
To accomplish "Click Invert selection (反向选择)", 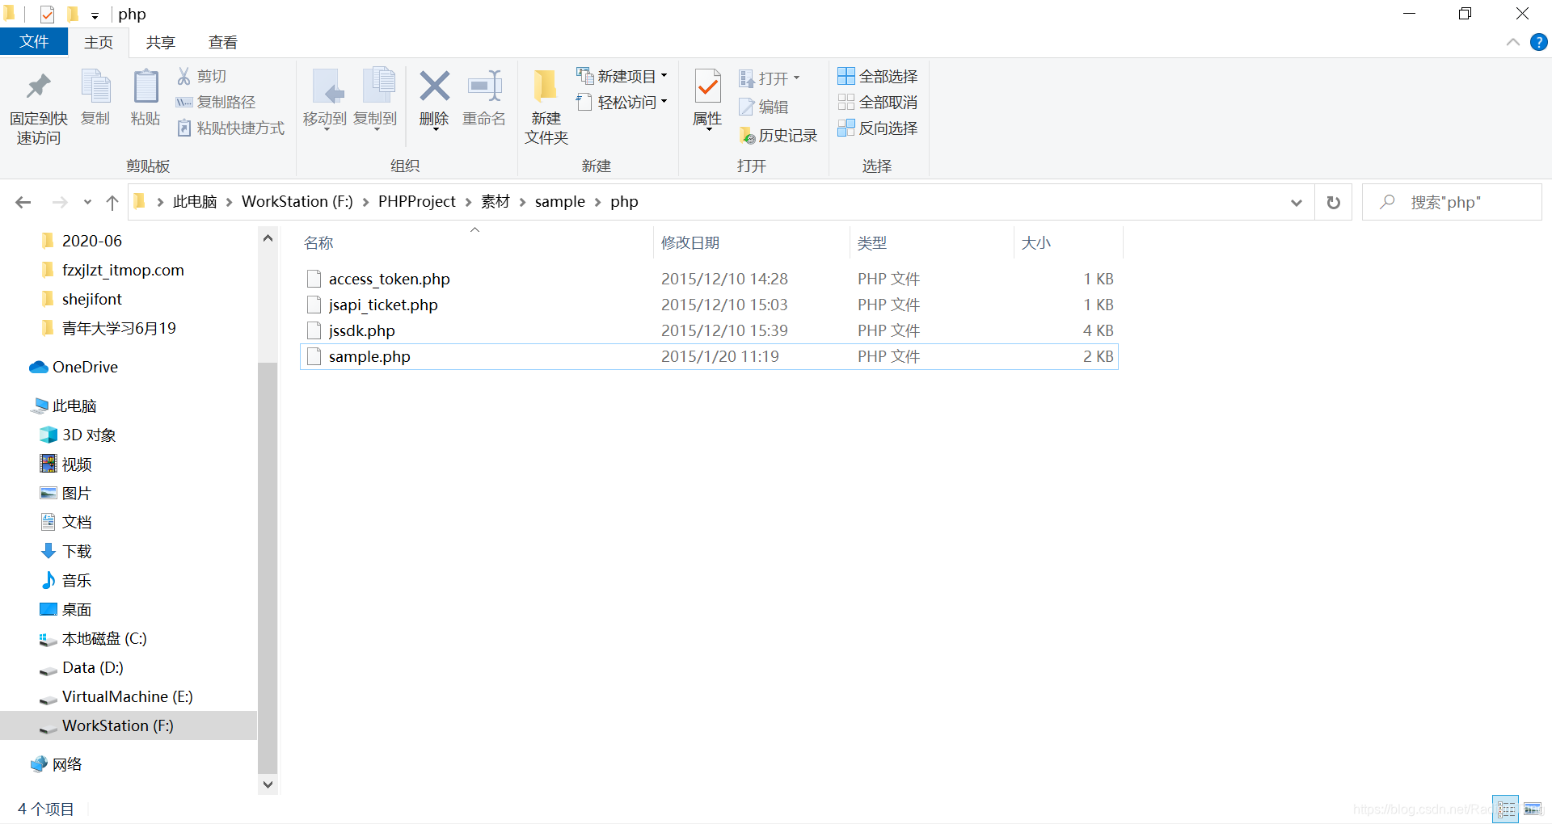I will 878,128.
